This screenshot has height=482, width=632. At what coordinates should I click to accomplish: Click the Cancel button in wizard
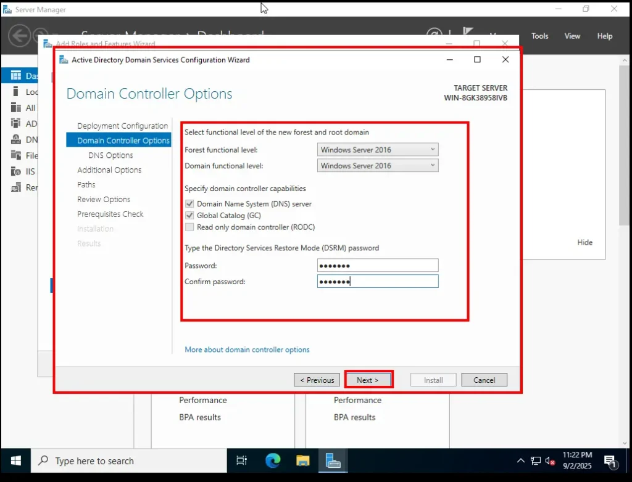pos(484,380)
